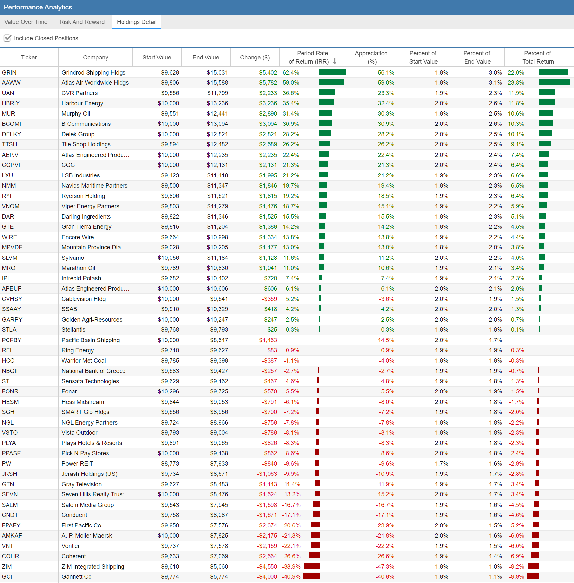Viewport: 574px width, 583px height.
Task: Click Pacific Basin Shipping company name
Action: [90, 340]
